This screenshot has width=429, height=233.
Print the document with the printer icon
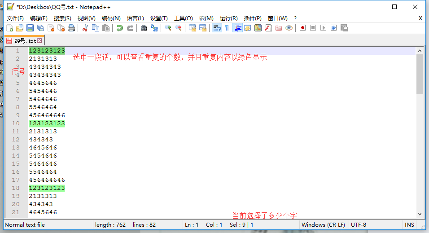pos(71,28)
